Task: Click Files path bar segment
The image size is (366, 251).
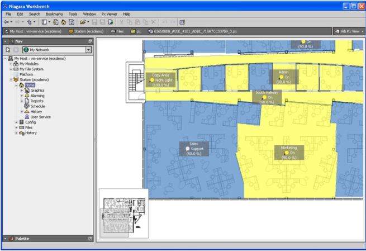Action: [x=117, y=31]
